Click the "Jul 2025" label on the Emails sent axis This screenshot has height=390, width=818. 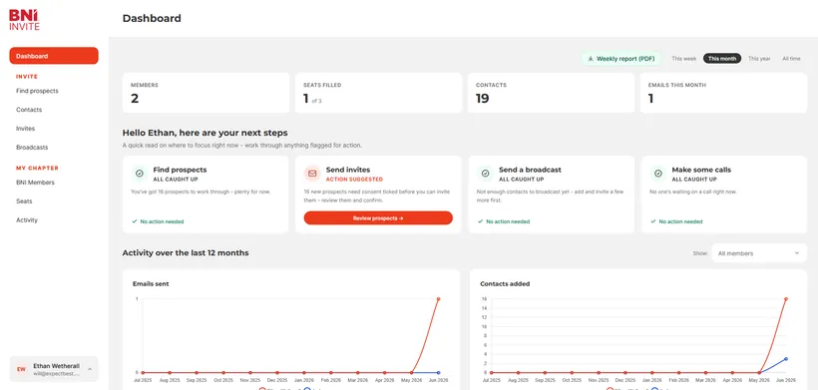pos(143,380)
